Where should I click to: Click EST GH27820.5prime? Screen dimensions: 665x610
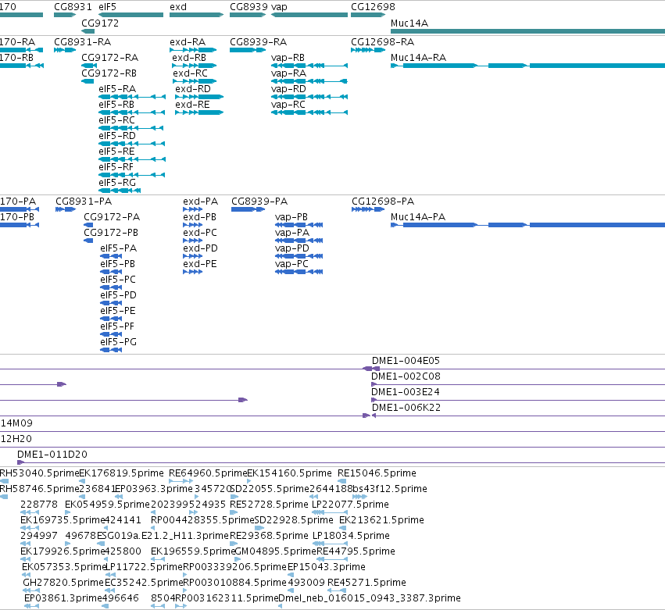click(x=63, y=583)
